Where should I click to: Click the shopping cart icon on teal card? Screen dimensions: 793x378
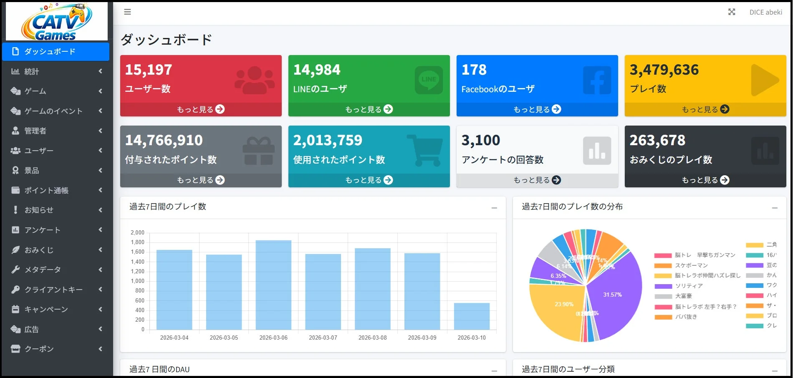click(x=425, y=150)
